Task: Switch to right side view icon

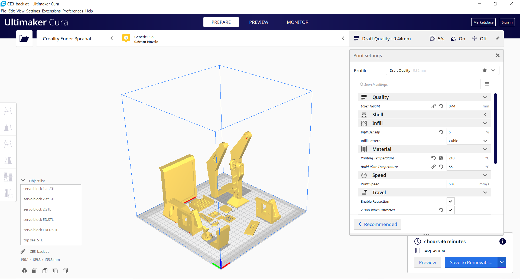Action: click(x=66, y=270)
